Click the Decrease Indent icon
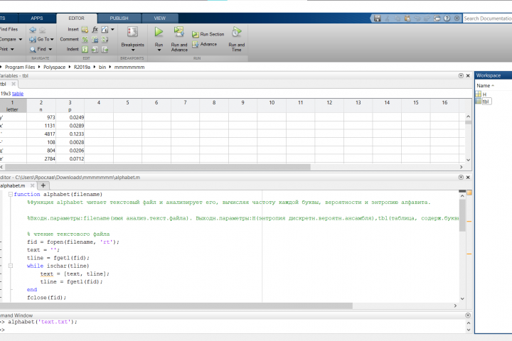 [105, 49]
